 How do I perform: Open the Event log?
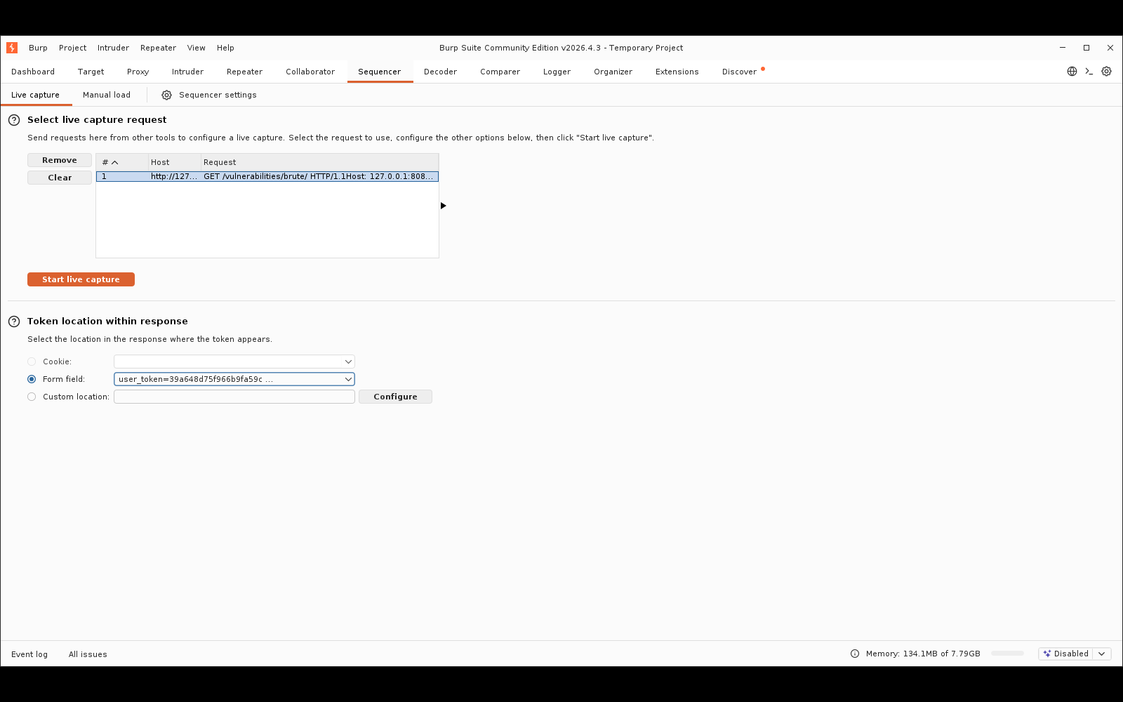click(29, 654)
